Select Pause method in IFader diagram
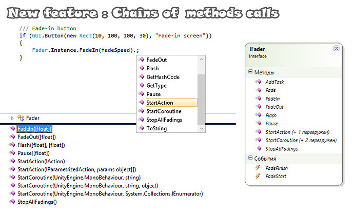The width and height of the screenshot is (354, 215). click(271, 124)
